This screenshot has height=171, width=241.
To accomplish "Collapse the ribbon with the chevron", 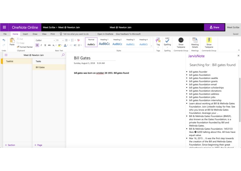I will click(x=239, y=50).
